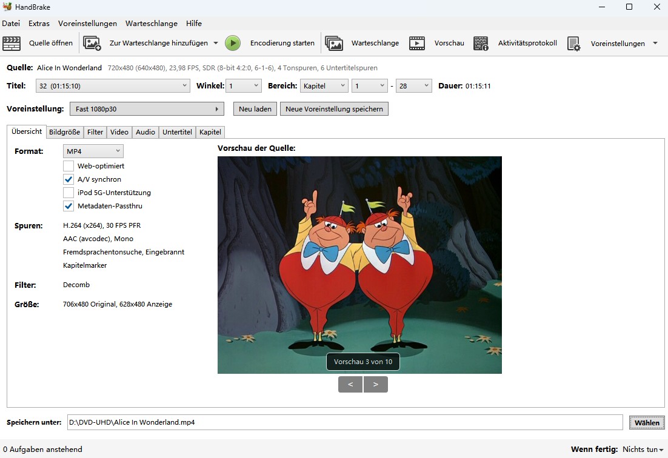Click the Neu laden button
The width and height of the screenshot is (668, 458).
255,109
